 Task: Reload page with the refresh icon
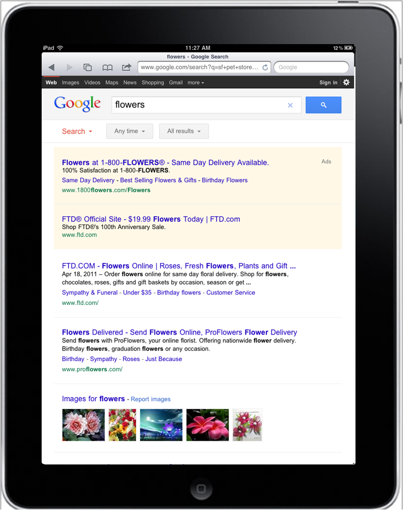pyautogui.click(x=265, y=67)
